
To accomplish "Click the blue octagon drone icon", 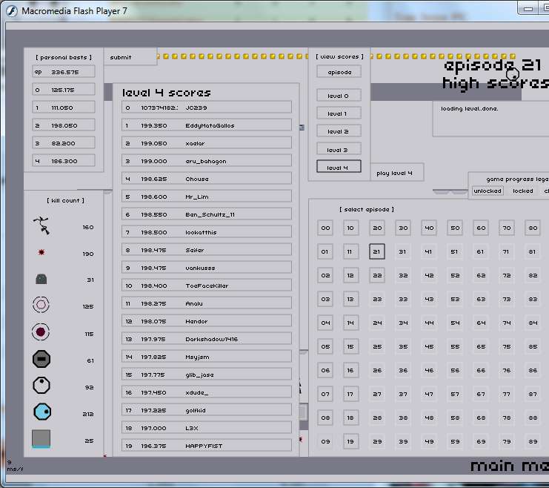I will 41,412.
